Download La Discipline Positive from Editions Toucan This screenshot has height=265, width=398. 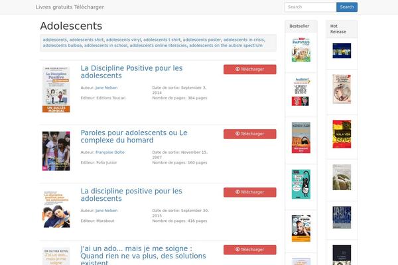tap(250, 70)
